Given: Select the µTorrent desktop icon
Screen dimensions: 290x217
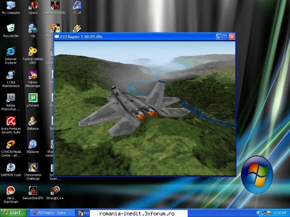Looking at the screenshot, I should point(33,100).
